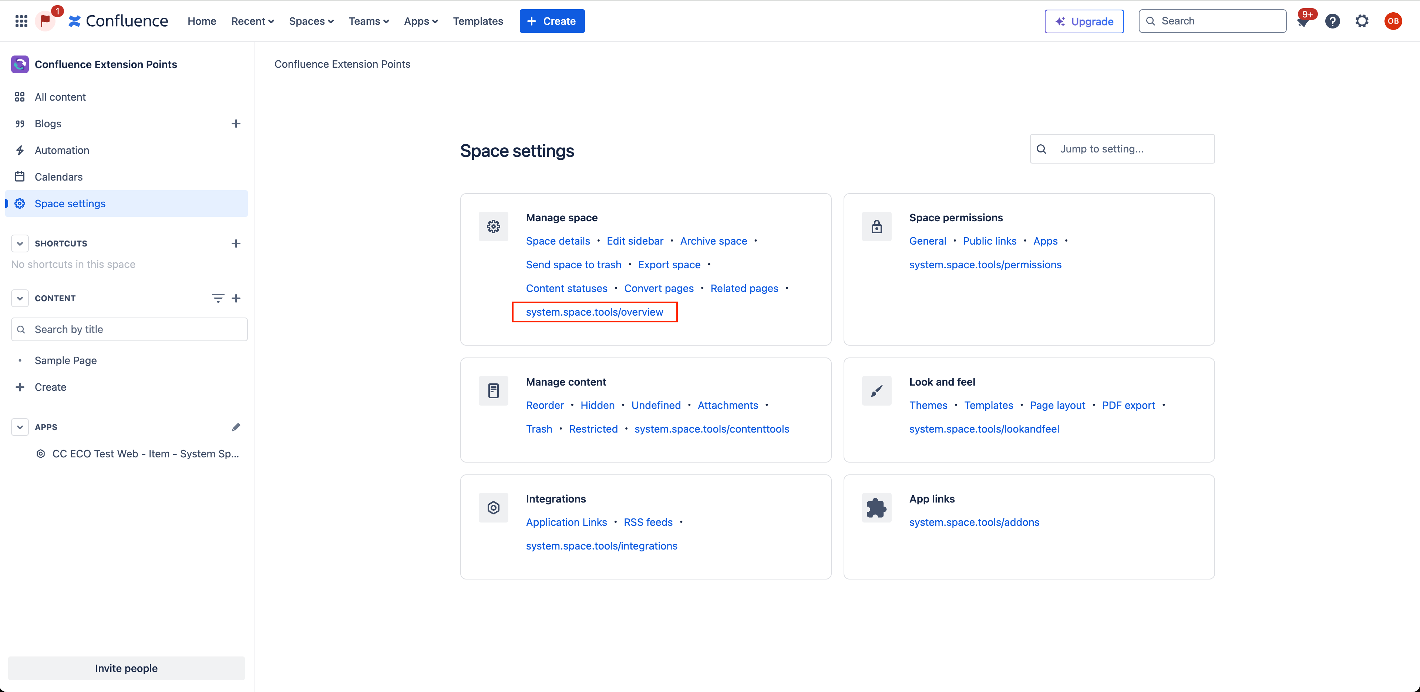The width and height of the screenshot is (1420, 692).
Task: Open the PDF export link
Action: pos(1128,405)
